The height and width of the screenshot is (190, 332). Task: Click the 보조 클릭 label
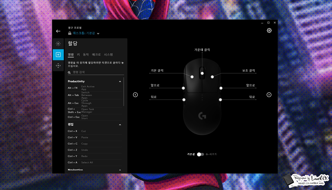pos(249,70)
